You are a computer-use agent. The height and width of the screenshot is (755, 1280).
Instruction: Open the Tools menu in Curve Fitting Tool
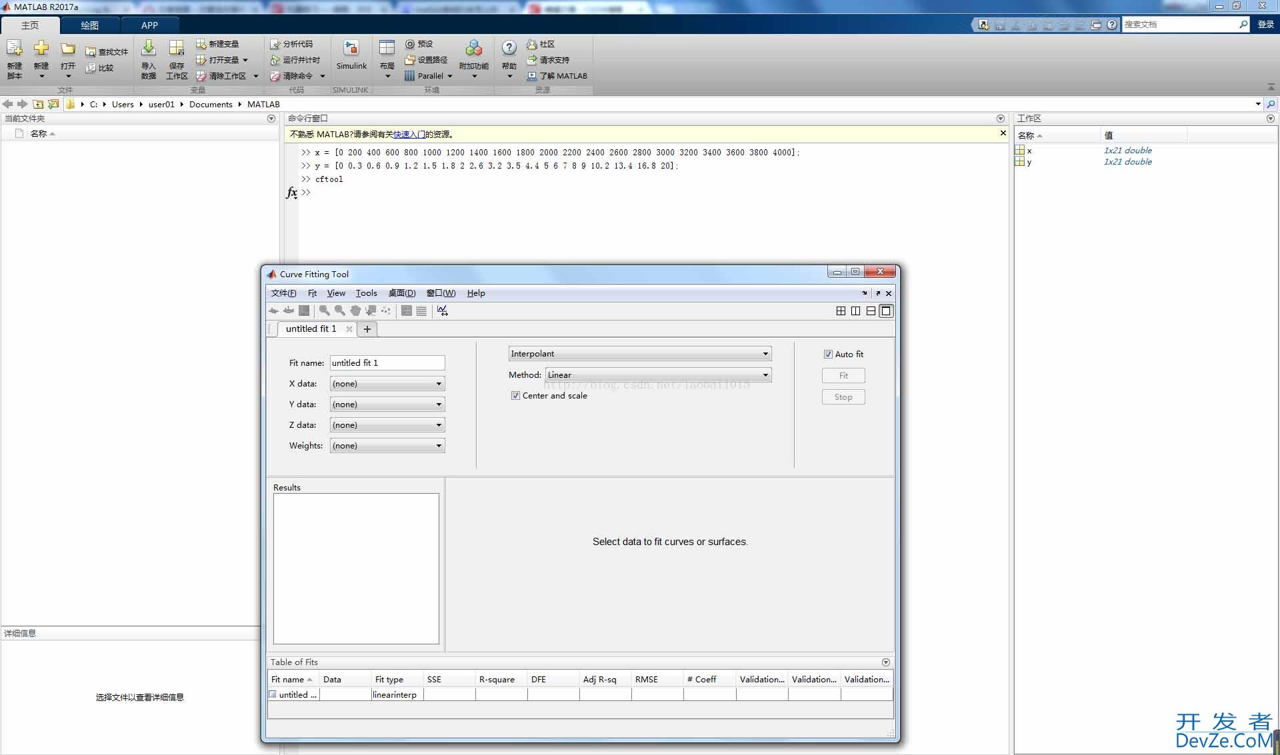click(x=366, y=293)
